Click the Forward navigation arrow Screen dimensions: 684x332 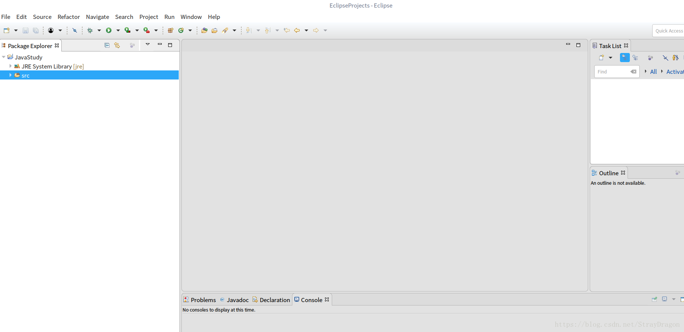[316, 30]
